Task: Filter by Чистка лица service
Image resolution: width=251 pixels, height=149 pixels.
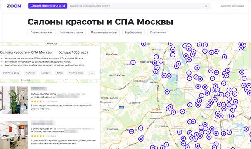Action: click(76, 73)
